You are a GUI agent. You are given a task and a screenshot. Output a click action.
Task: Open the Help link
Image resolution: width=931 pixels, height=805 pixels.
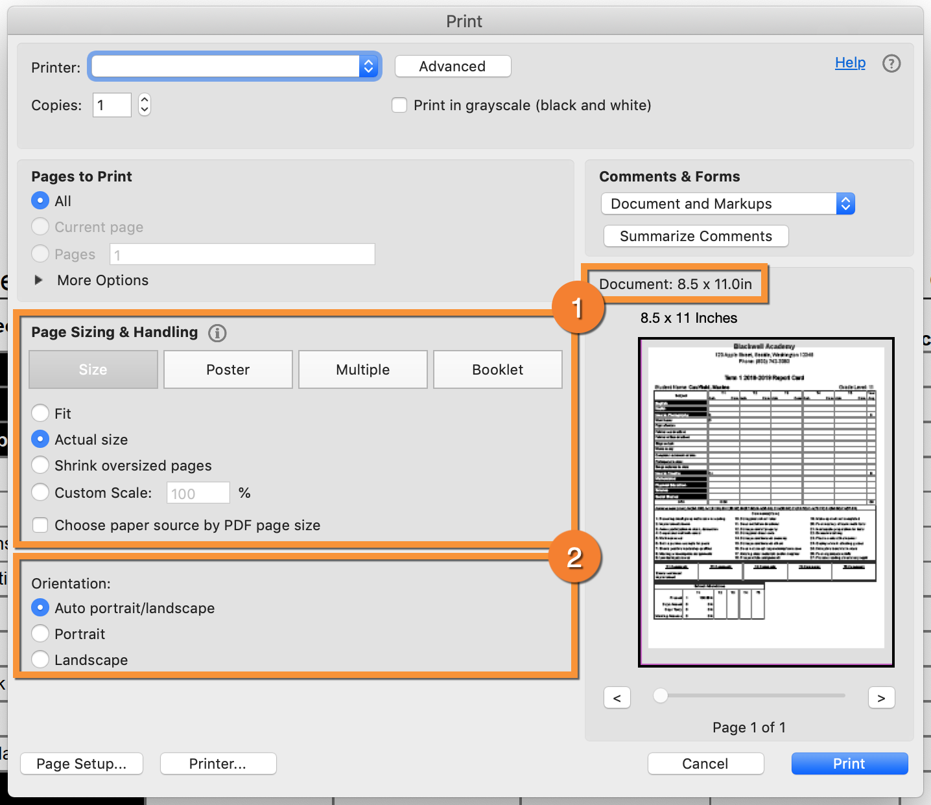(850, 63)
